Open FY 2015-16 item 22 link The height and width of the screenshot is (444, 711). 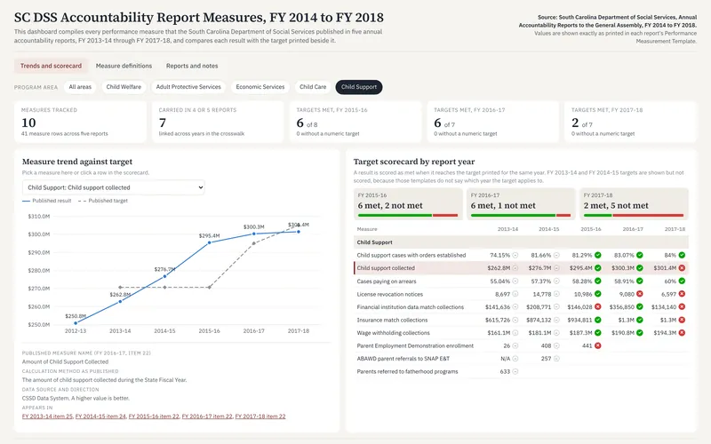pyautogui.click(x=154, y=416)
